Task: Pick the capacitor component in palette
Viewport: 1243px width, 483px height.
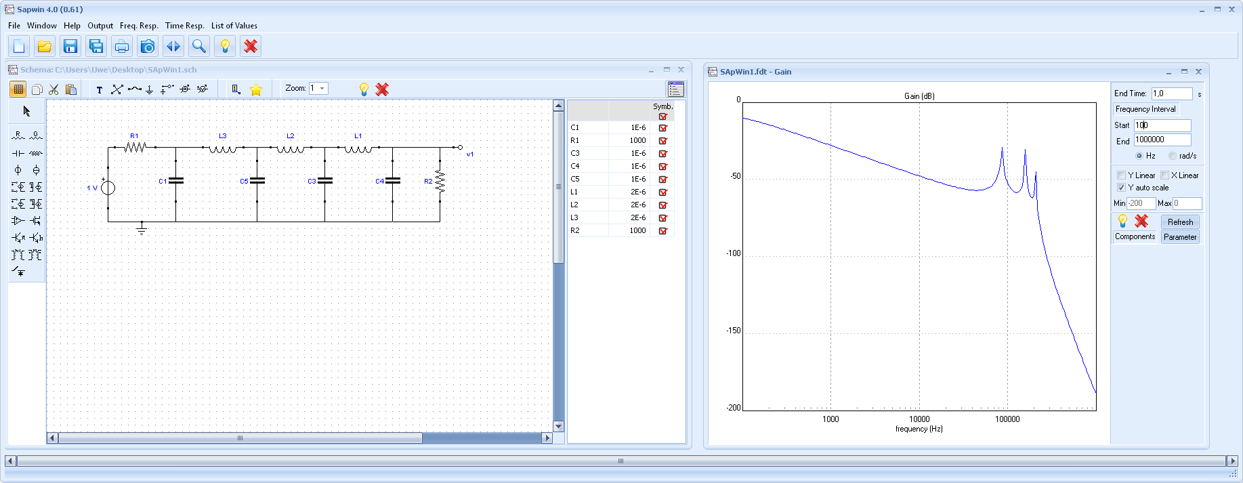Action: [x=18, y=153]
